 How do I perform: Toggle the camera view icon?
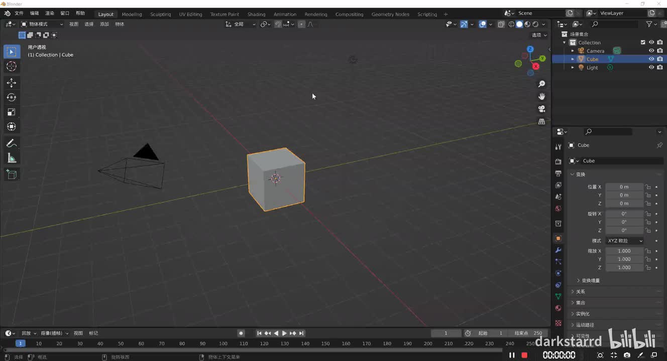pos(541,109)
